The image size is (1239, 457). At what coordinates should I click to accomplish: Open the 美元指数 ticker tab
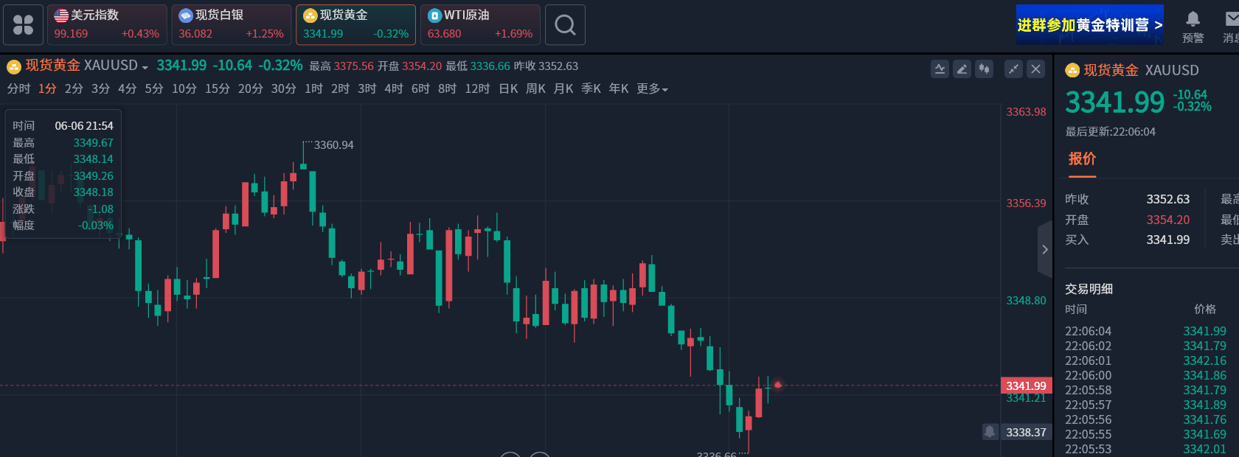107,25
